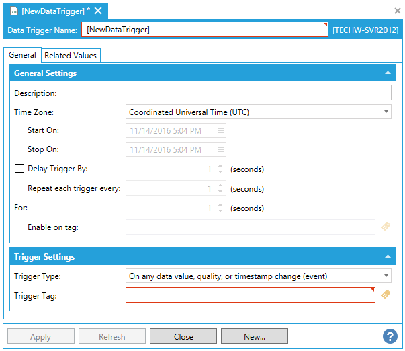Click the Close button at bottom
Screen dimensions: 405x351
pos(183,336)
